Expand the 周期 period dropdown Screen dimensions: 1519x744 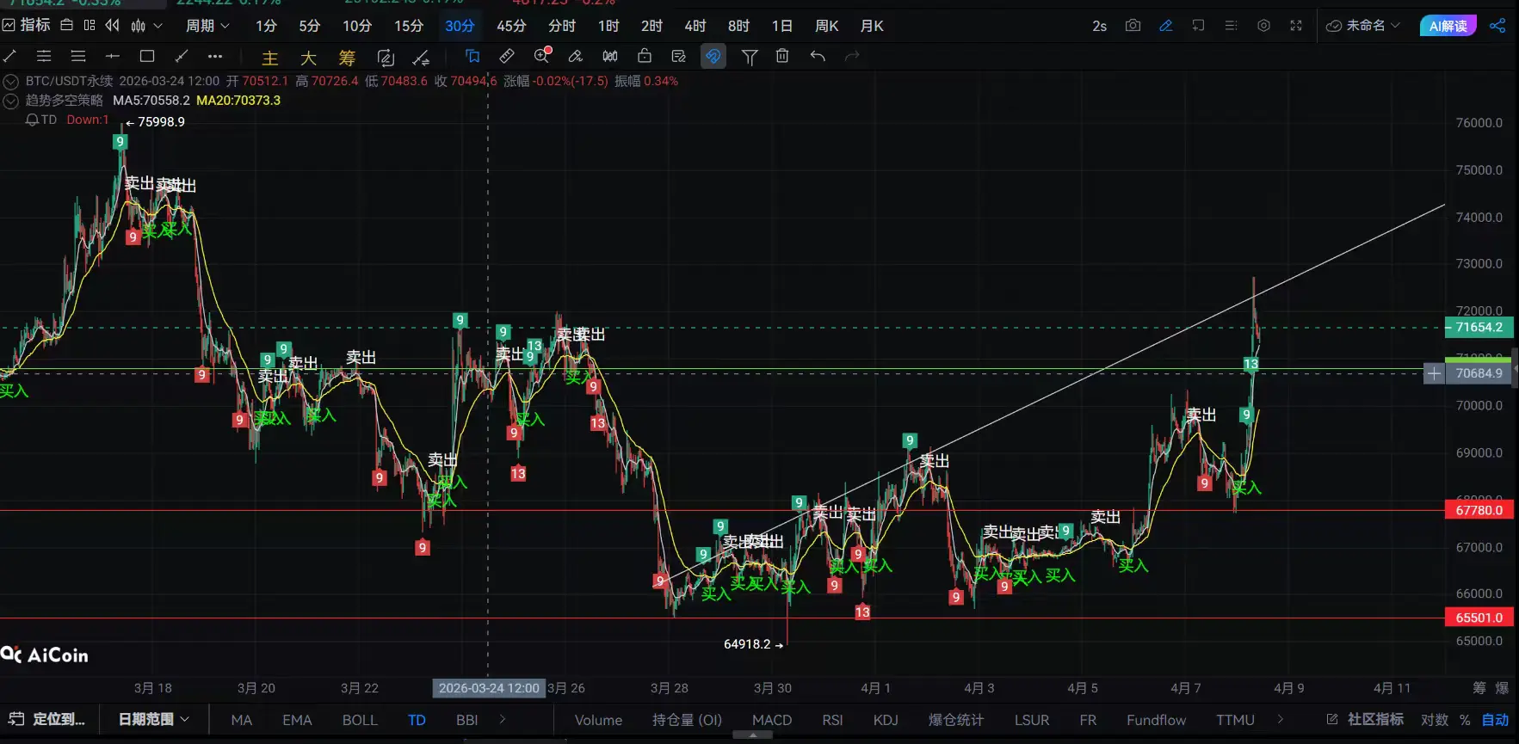(207, 26)
